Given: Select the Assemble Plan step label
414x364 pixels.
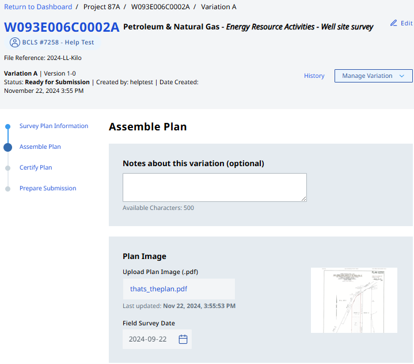Looking at the screenshot, I should 40,147.
